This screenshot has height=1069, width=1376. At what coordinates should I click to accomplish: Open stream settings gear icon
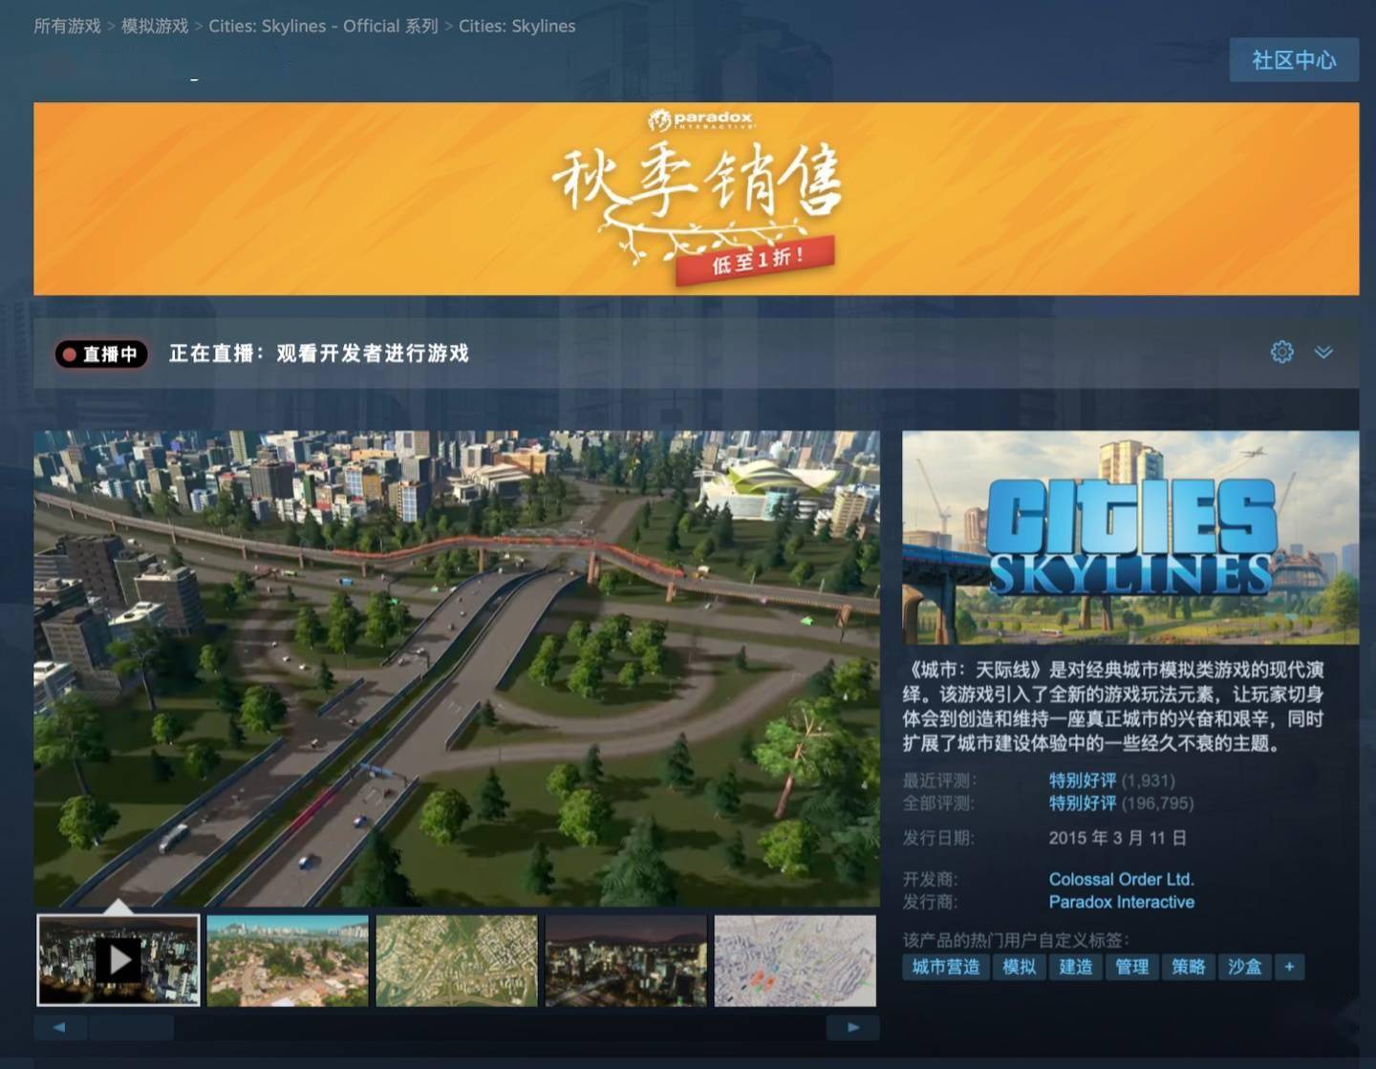[x=1281, y=352]
